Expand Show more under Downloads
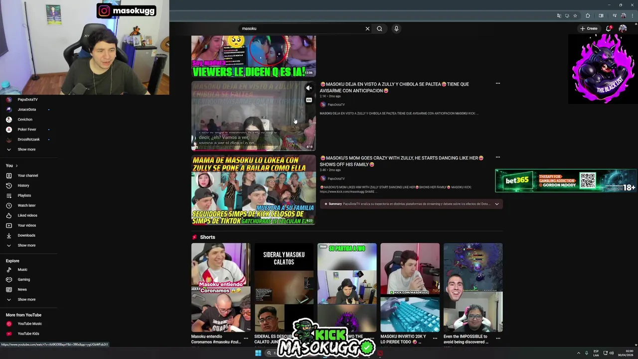The height and width of the screenshot is (359, 638). pos(26,245)
